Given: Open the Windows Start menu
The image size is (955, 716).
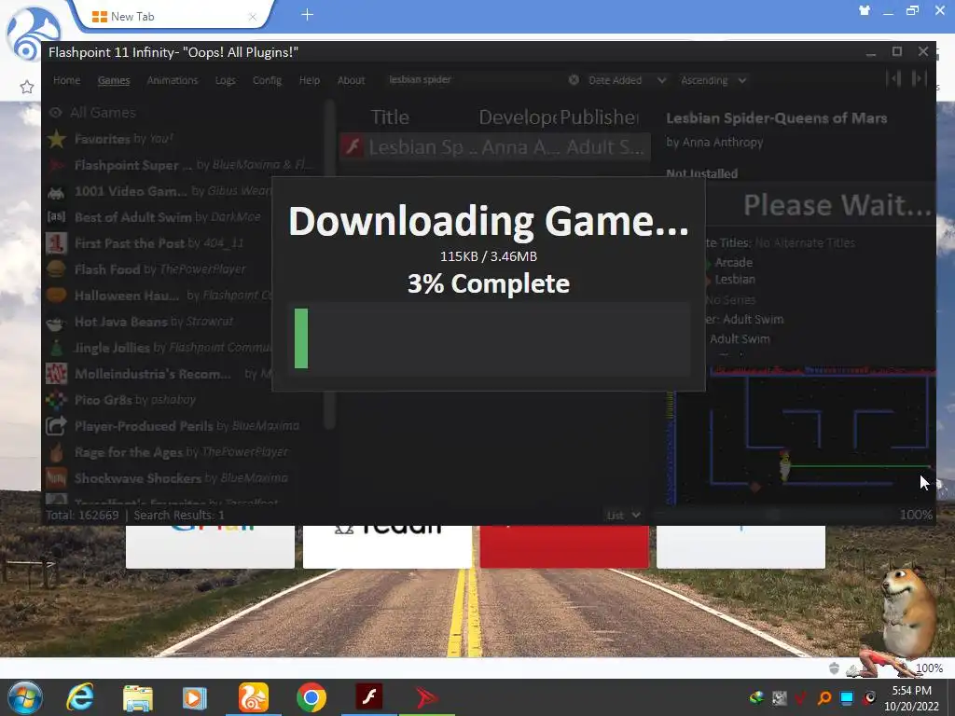Looking at the screenshot, I should coord(25,697).
